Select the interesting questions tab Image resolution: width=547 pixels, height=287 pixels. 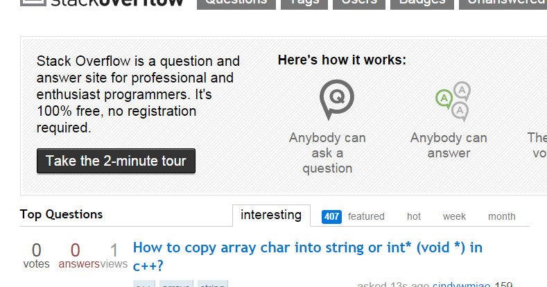tap(271, 215)
